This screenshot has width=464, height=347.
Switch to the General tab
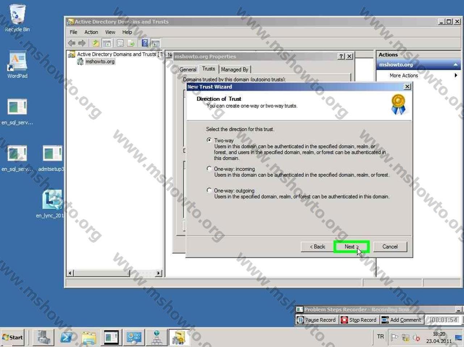point(188,69)
